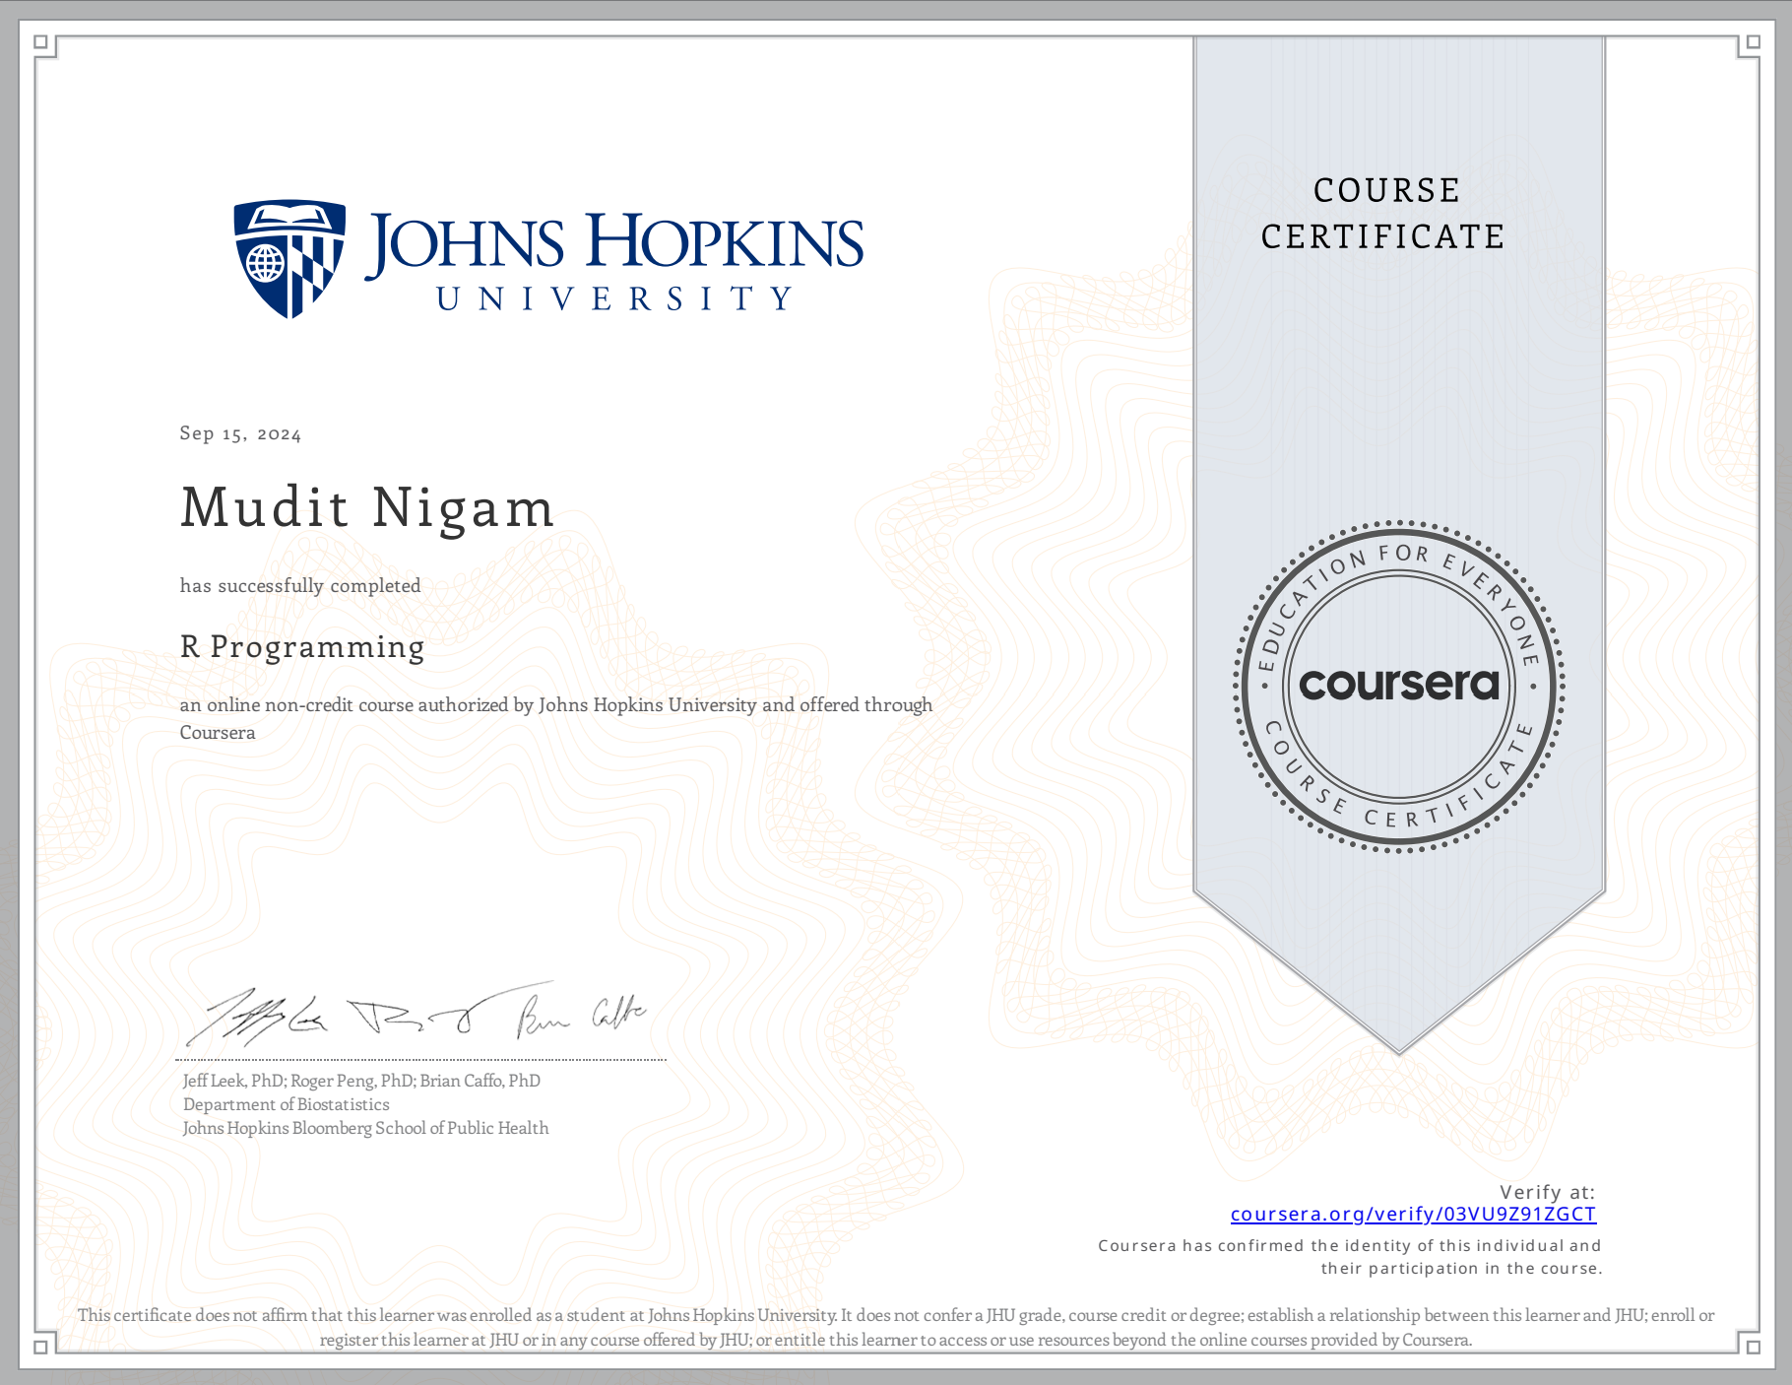
Task: Click the date Sep 15, 2024
Action: (240, 433)
